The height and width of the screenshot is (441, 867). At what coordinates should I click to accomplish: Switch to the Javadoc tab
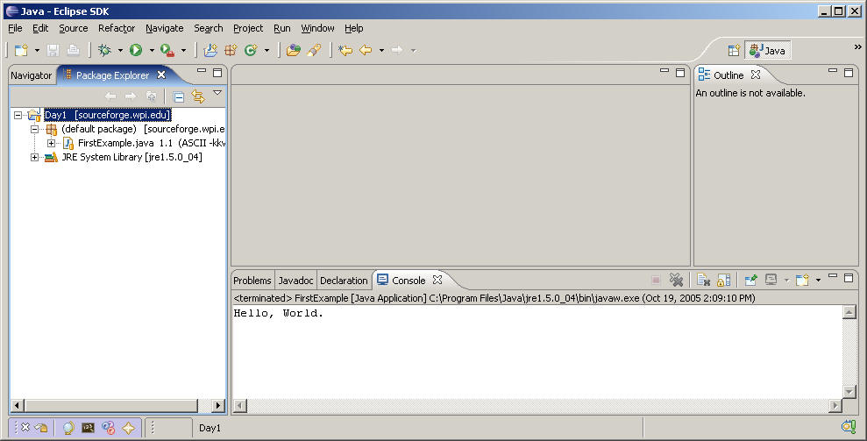point(295,281)
